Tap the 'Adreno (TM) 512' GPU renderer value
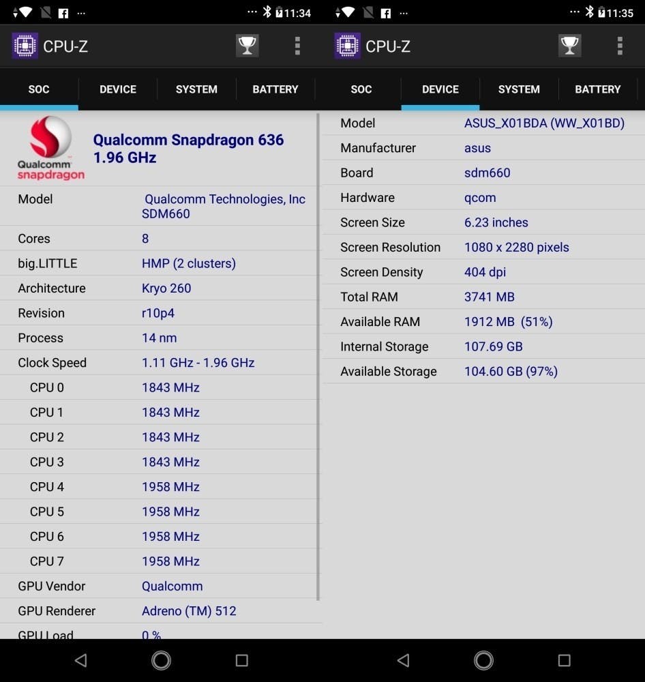Image resolution: width=645 pixels, height=682 pixels. coord(189,611)
